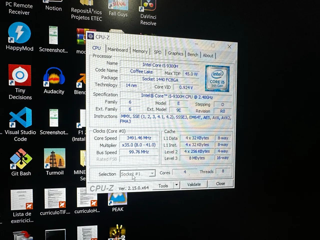320x240 pixels.
Task: Click the Tools button
Action: tap(163, 186)
